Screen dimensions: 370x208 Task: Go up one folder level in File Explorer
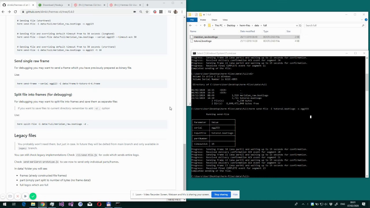tap(204, 25)
